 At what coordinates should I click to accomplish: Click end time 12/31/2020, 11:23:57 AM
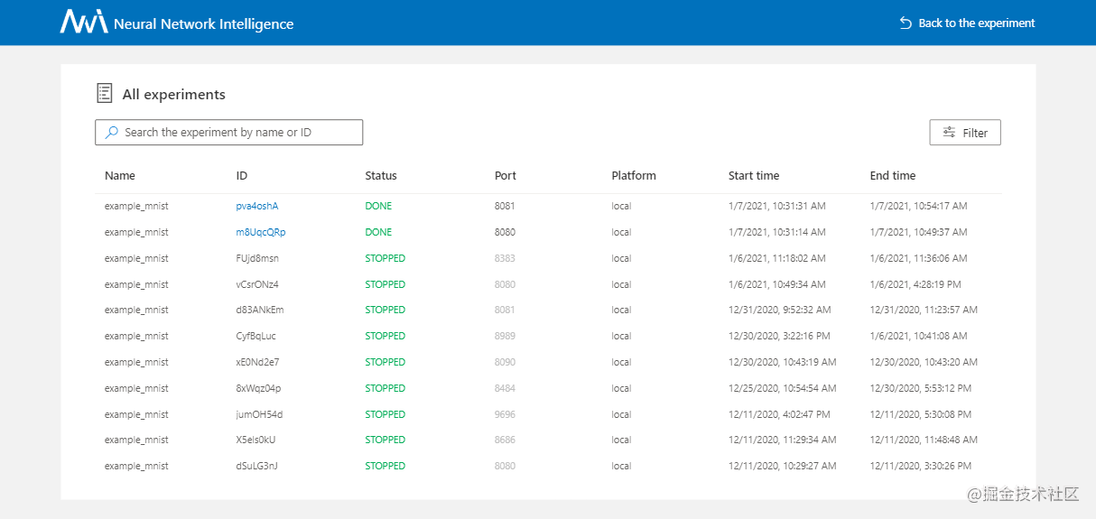(x=924, y=310)
